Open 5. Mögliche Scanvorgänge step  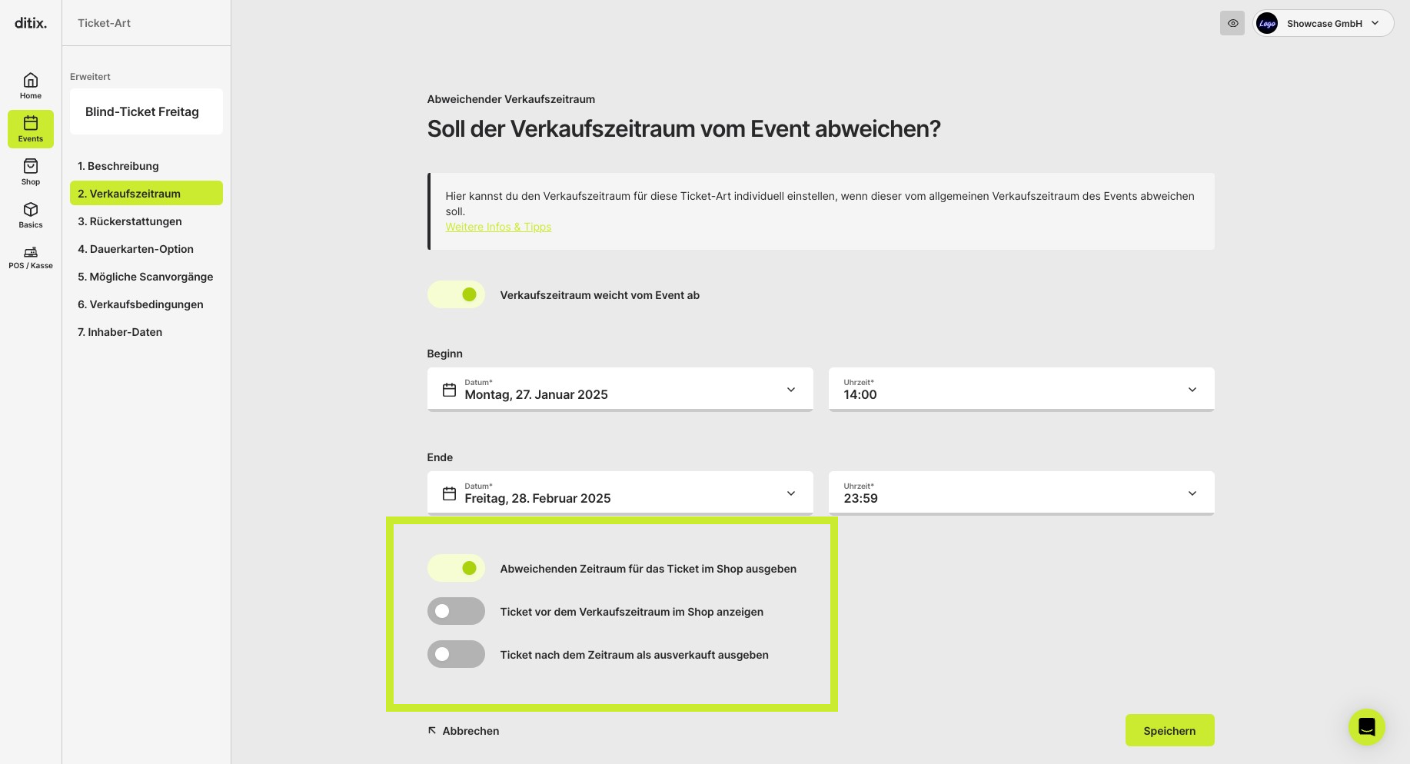point(146,277)
